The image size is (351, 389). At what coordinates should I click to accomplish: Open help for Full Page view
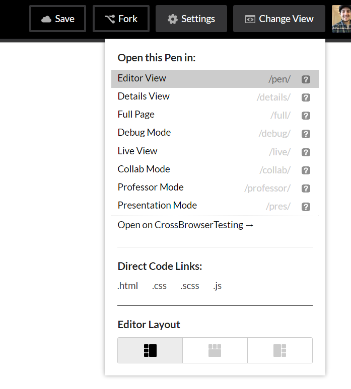[305, 116]
